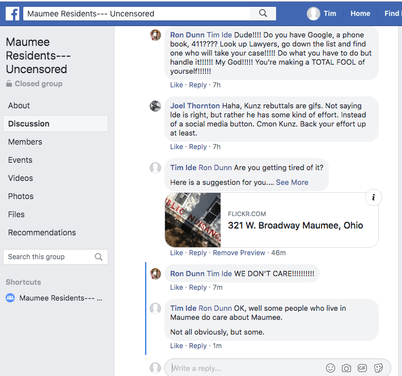Click the info icon on Flickr preview

(x=374, y=197)
